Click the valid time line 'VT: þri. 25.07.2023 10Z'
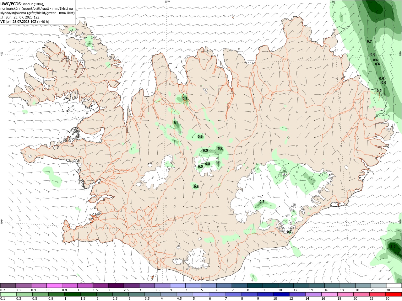The width and height of the screenshot is (402, 301). pyautogui.click(x=19, y=22)
